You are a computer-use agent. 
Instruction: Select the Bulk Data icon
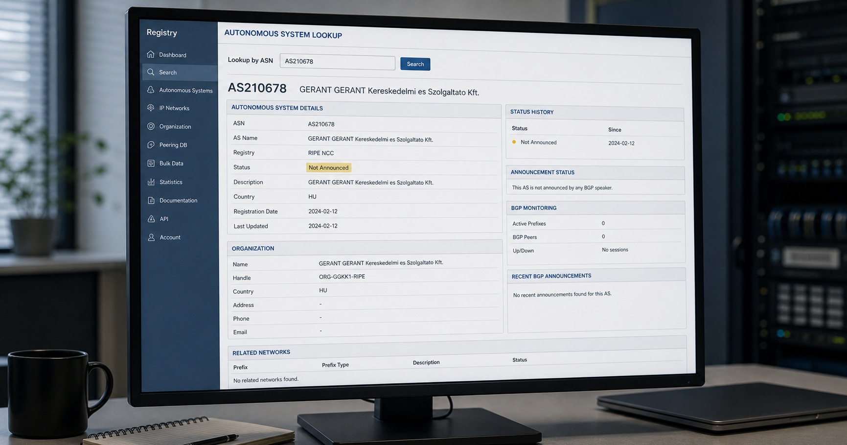point(151,163)
